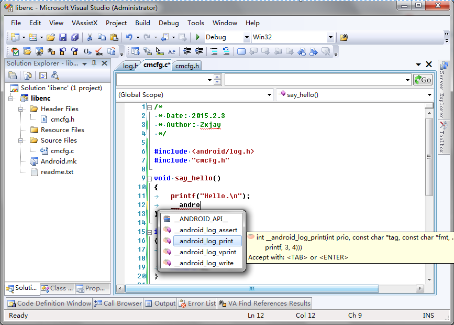The width and height of the screenshot is (454, 325).
Task: Click the Find in Files binoculars folder icon
Action: (x=344, y=37)
